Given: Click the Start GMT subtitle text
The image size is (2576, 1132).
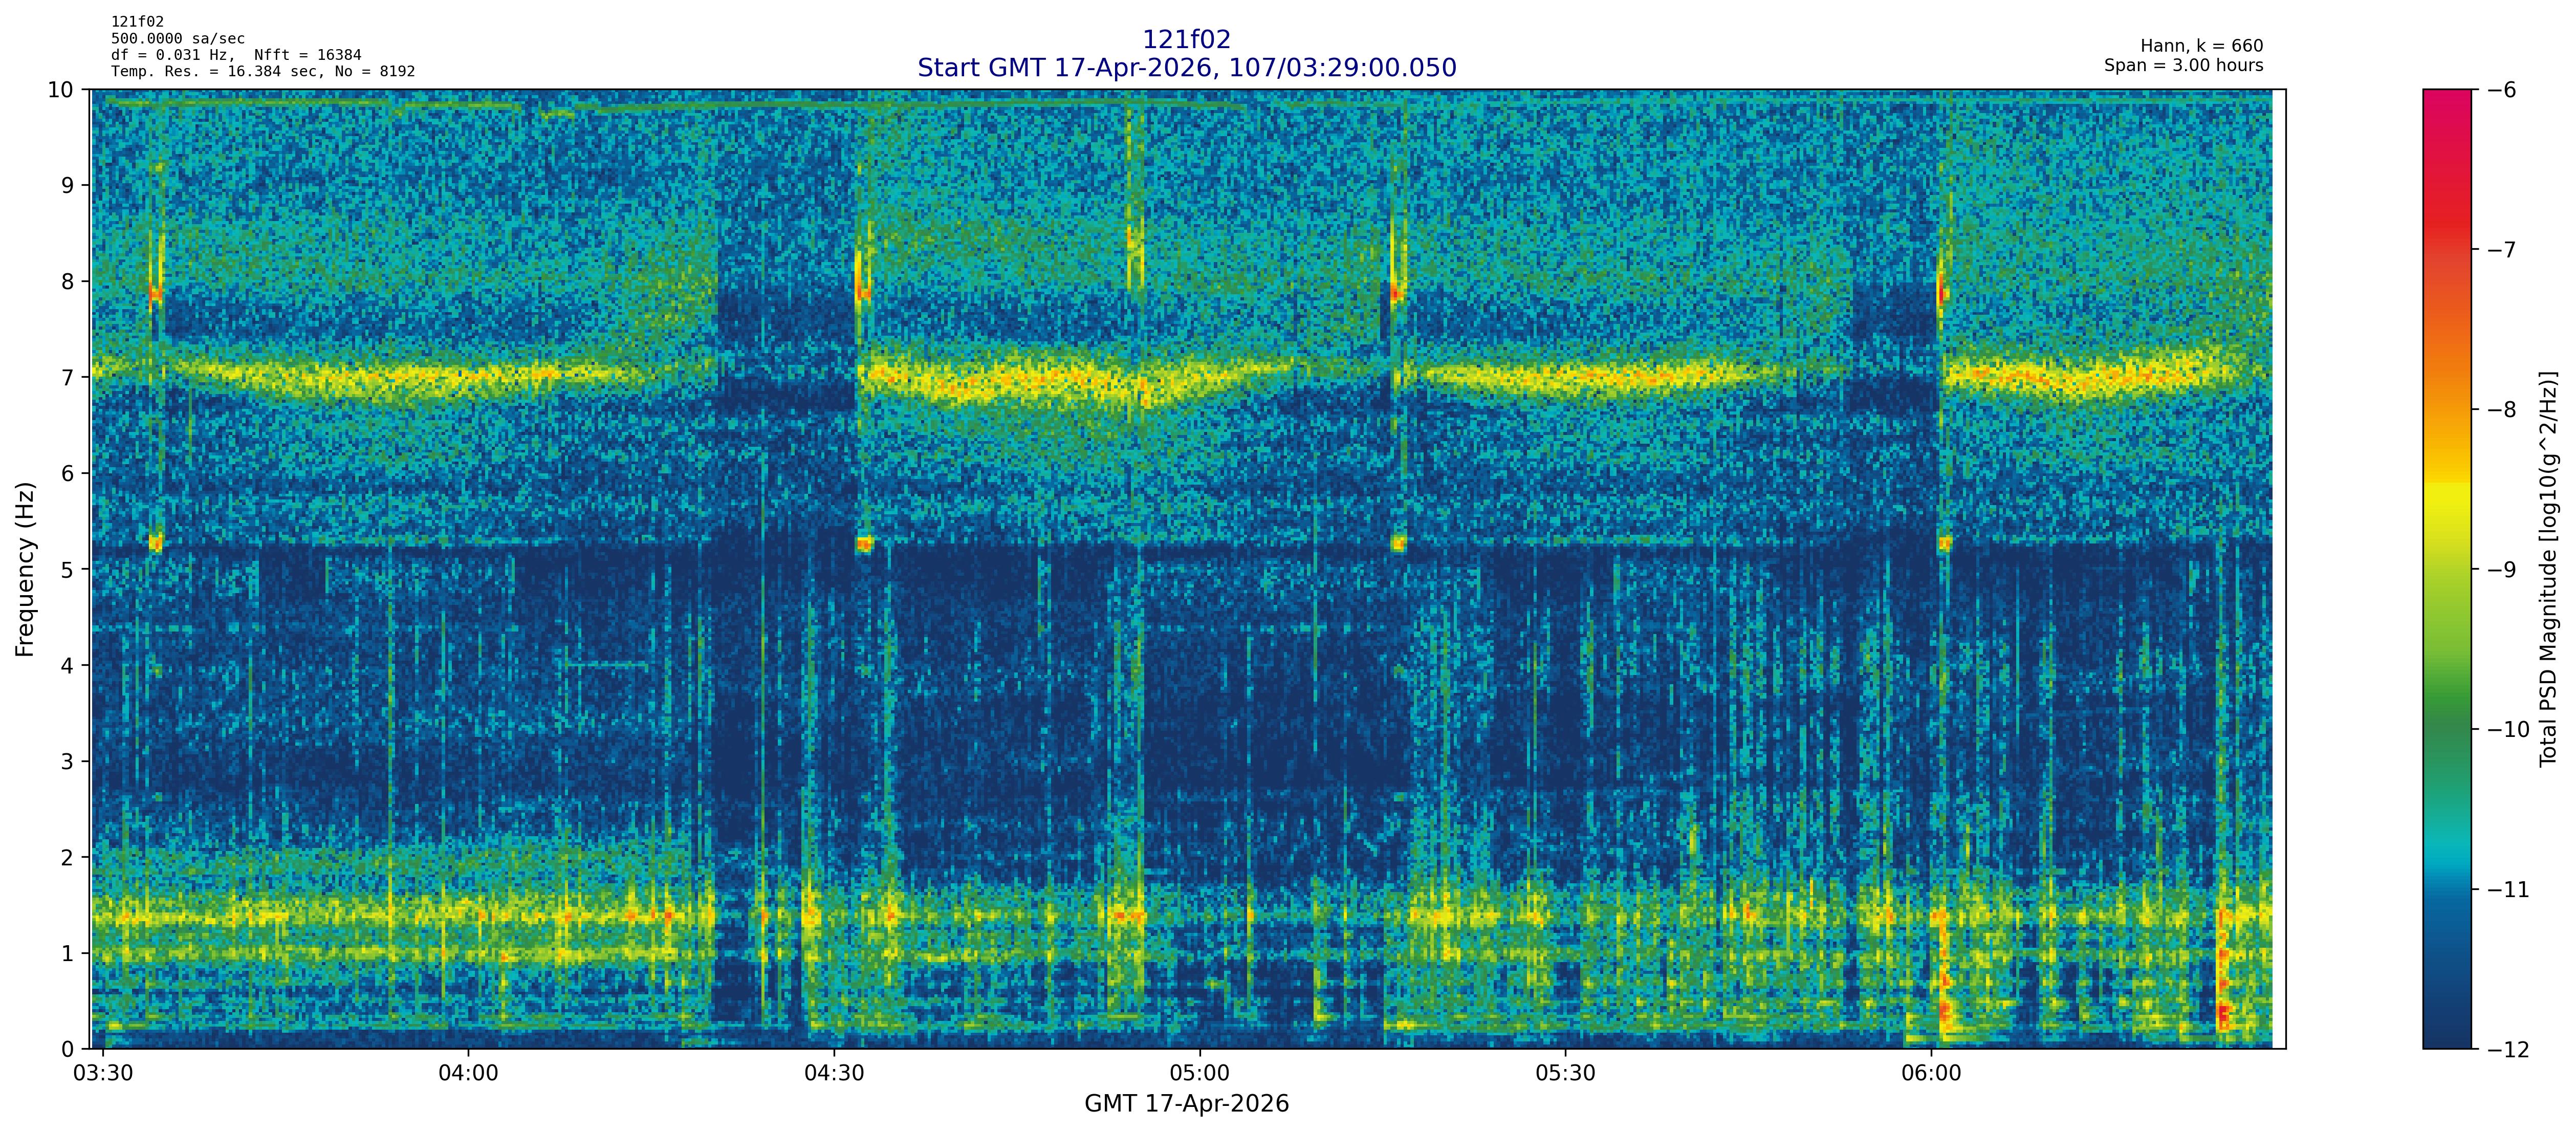Looking at the screenshot, I should (x=1186, y=68).
